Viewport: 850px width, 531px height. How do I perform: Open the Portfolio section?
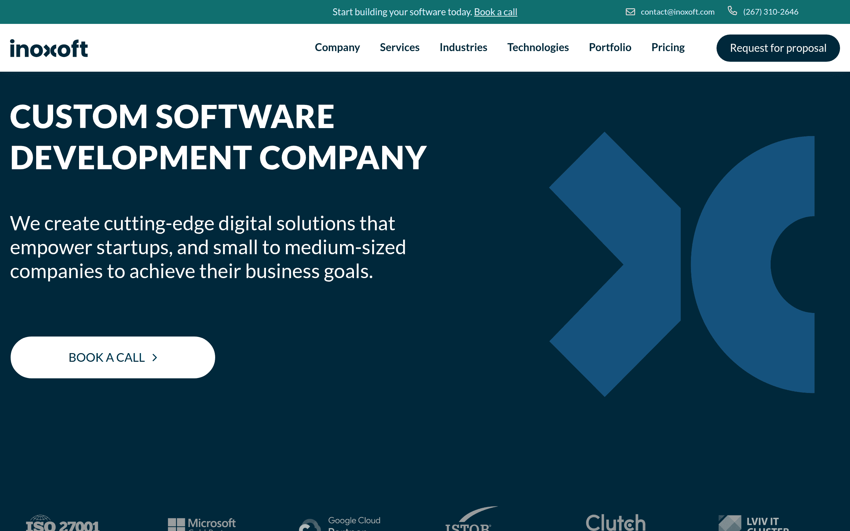coord(610,48)
